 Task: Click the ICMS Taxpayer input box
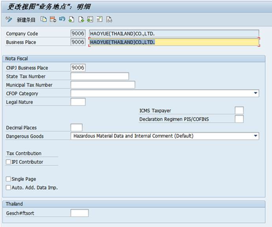pyautogui.click(x=239, y=110)
